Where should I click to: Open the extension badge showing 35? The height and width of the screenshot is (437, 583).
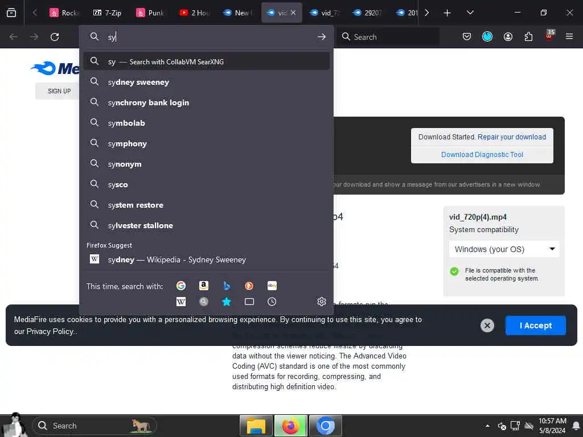point(549,36)
